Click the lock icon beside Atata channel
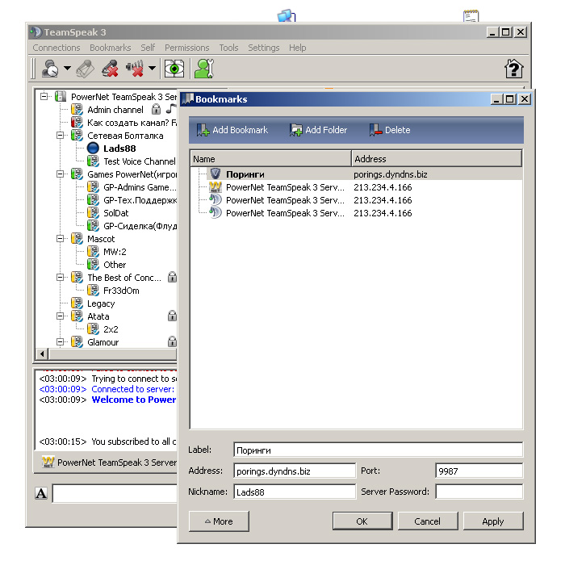 pyautogui.click(x=172, y=316)
